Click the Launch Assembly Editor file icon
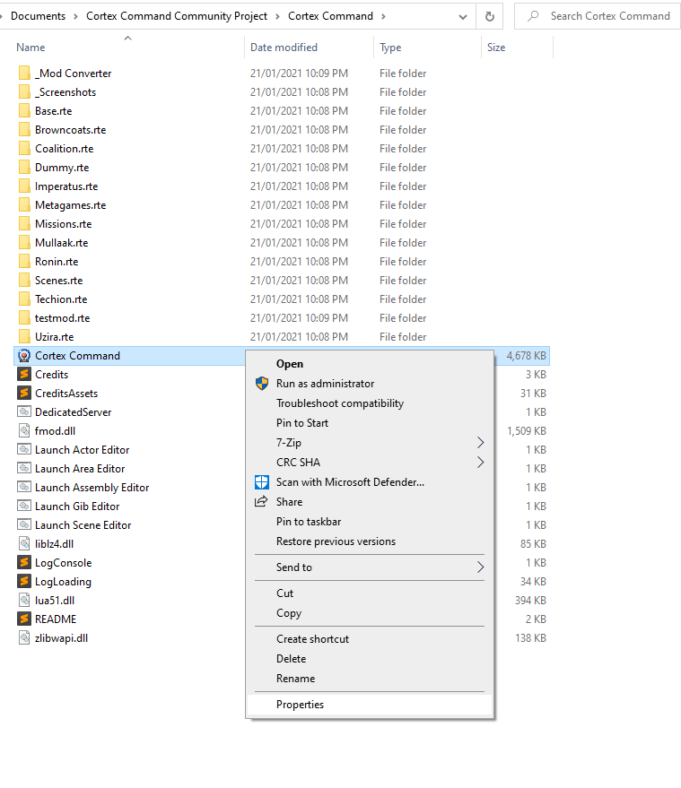This screenshot has width=681, height=788. 23,488
